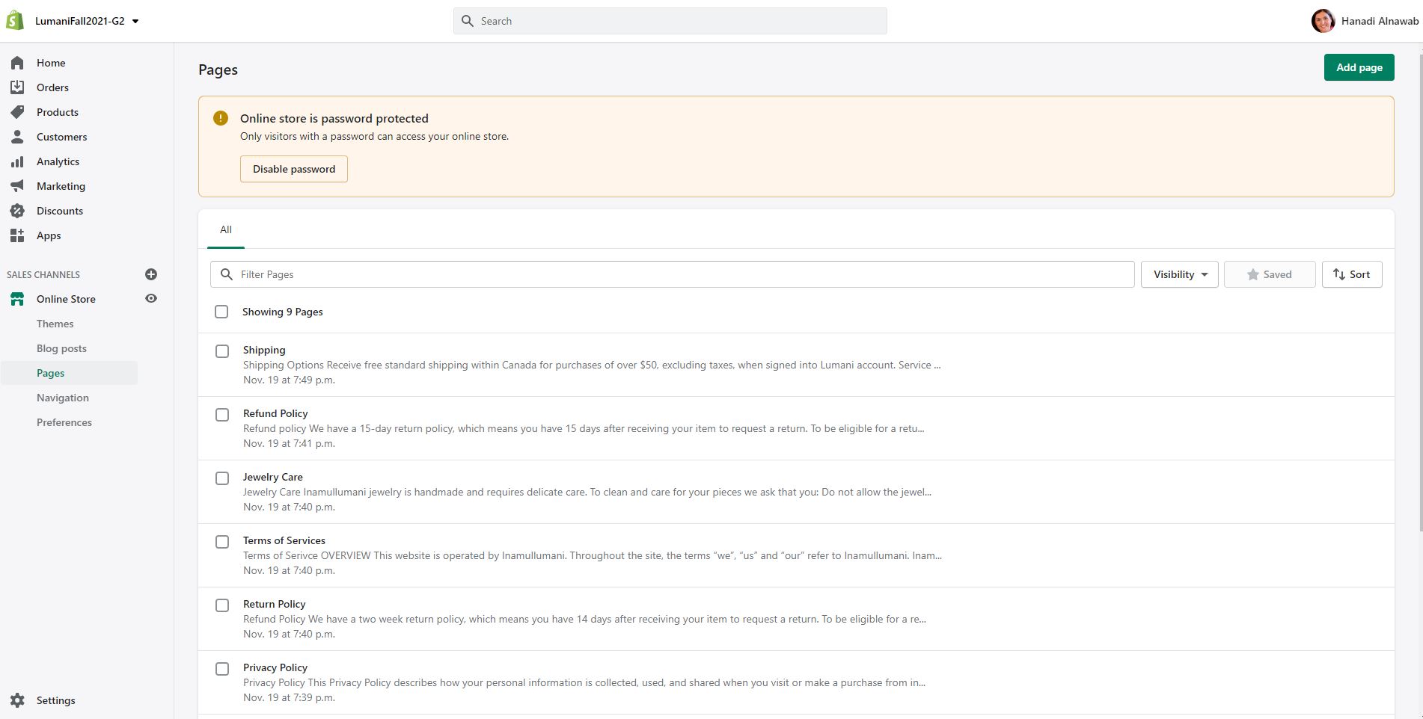Click the Analytics bar chart icon

17,161
